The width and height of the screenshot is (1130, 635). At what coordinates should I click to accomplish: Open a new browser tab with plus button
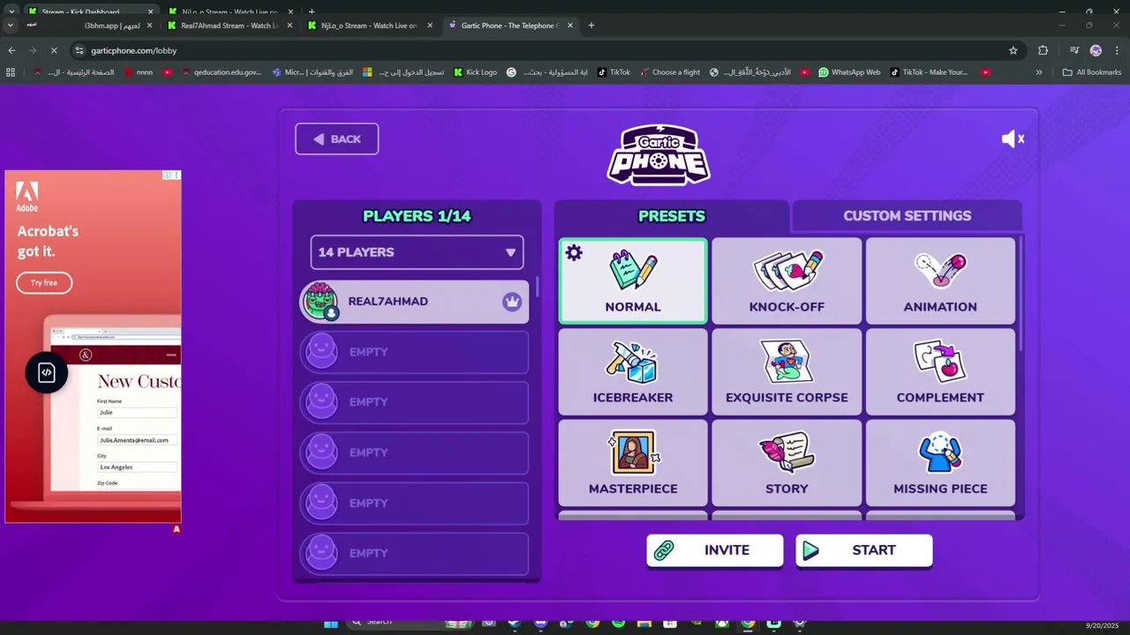(x=591, y=25)
